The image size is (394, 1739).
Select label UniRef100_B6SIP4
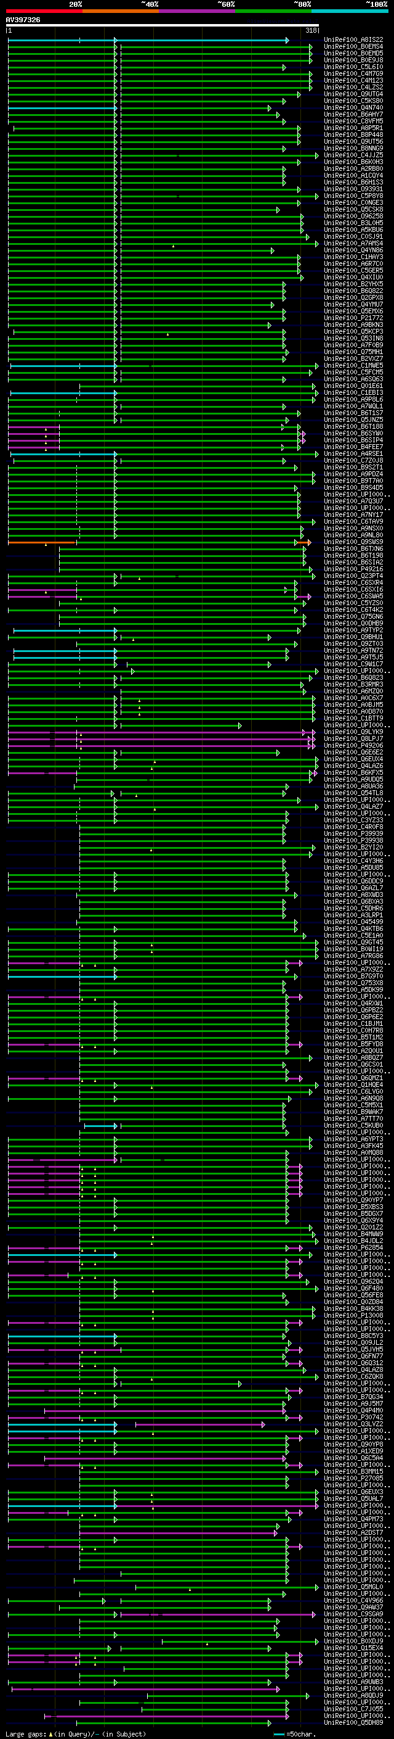(x=353, y=440)
